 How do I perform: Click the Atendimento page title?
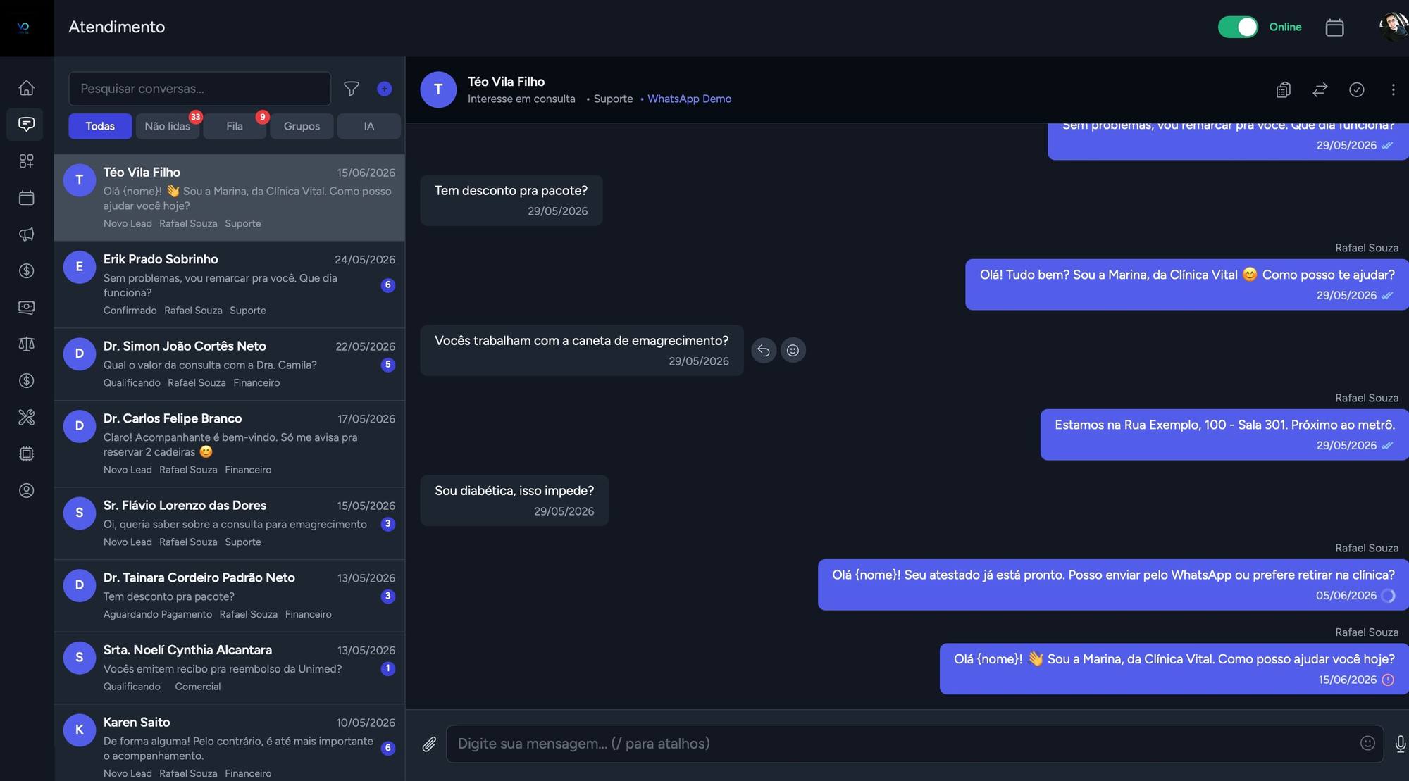117,27
